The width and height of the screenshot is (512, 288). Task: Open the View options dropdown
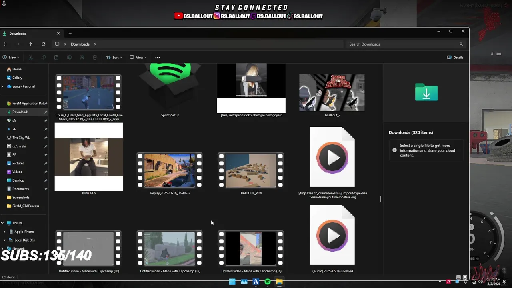pos(138,57)
